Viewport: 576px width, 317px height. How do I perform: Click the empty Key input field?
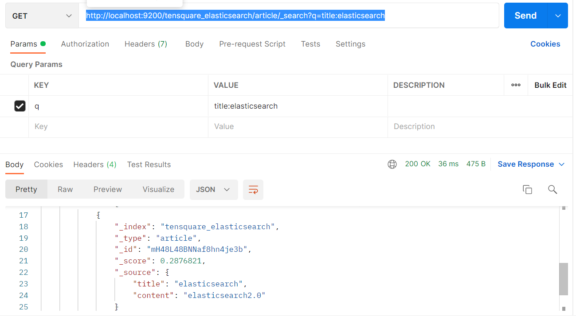(118, 127)
